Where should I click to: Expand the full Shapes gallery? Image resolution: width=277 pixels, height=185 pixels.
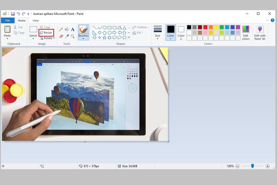click(129, 37)
